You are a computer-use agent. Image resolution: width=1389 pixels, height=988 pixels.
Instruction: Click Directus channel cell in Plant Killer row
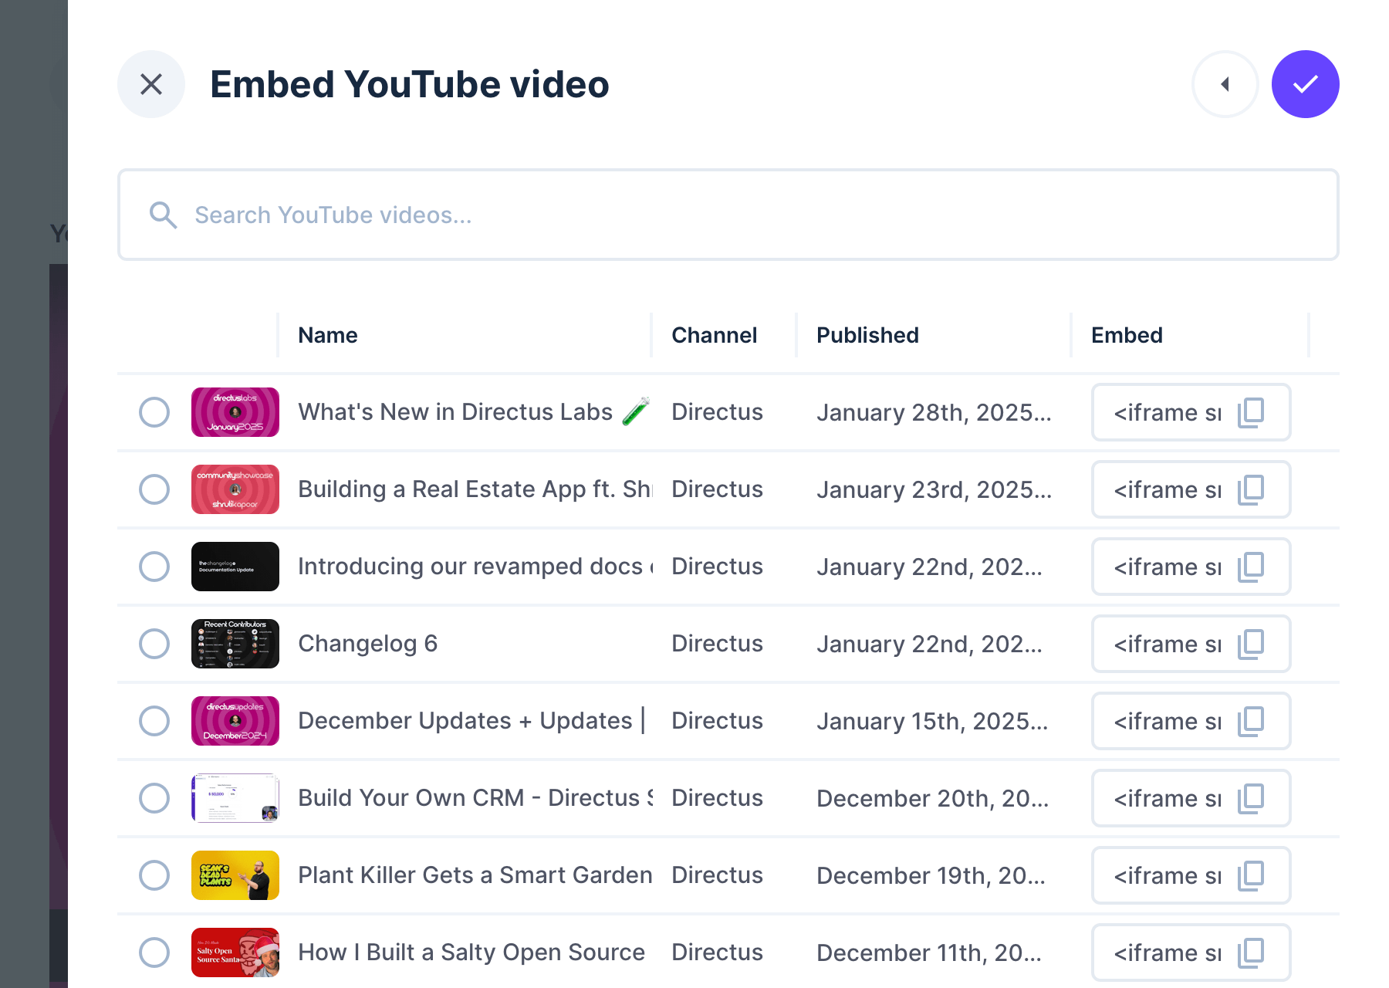coord(717,875)
